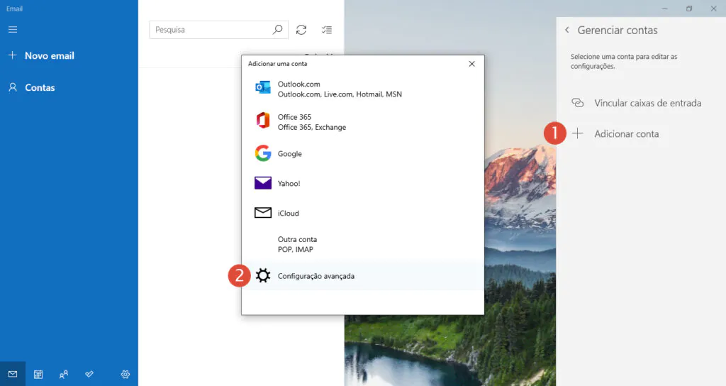This screenshot has height=386, width=726.
Task: Click the Configuração avançada gear icon
Action: pos(263,276)
